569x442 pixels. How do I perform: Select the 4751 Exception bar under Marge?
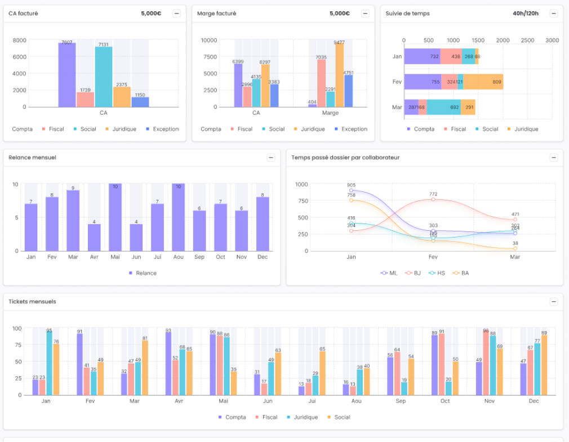pyautogui.click(x=348, y=91)
